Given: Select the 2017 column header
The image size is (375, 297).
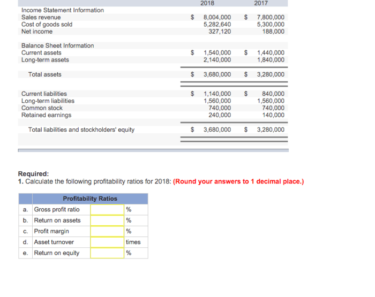Looking at the screenshot, I should (x=261, y=3).
